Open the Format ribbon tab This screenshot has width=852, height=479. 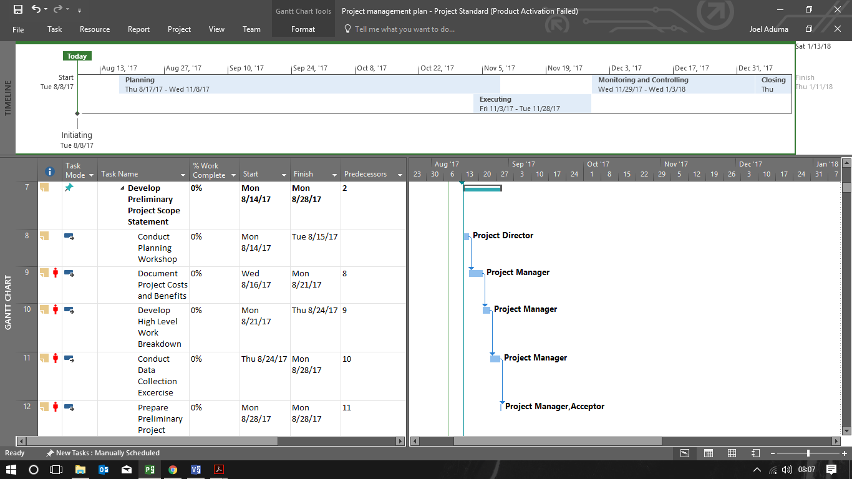(303, 29)
